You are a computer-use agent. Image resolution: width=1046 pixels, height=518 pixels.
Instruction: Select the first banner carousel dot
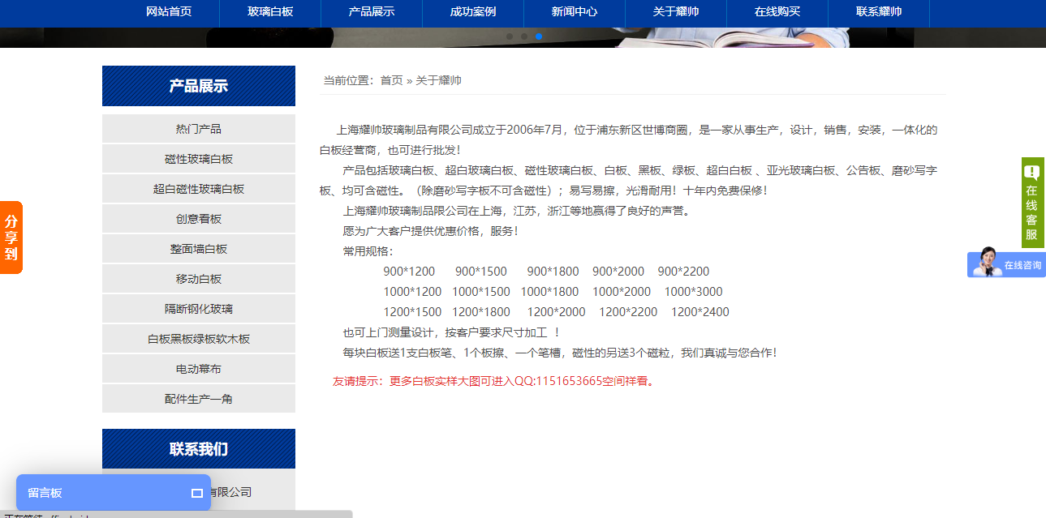510,36
